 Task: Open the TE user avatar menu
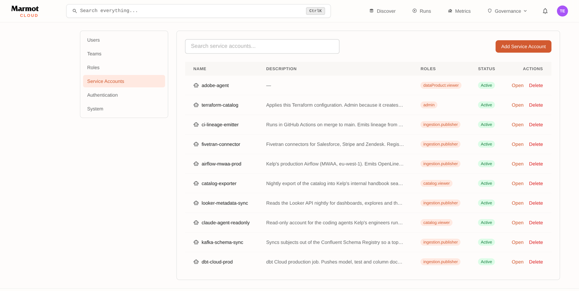point(562,11)
